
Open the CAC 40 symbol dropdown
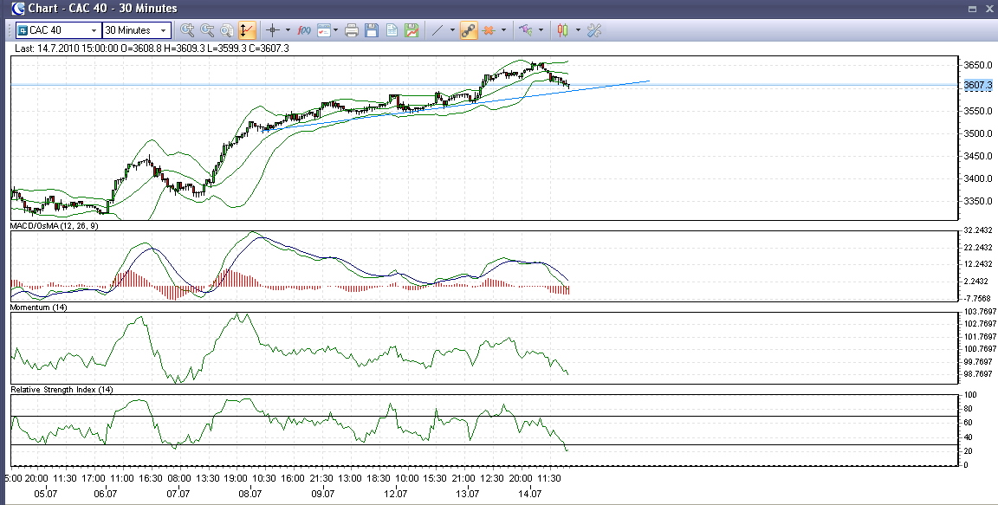[93, 30]
